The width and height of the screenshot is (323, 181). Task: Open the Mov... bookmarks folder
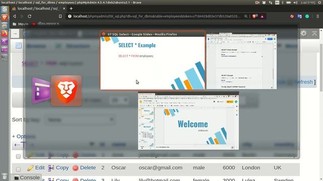pyautogui.click(x=20, y=24)
